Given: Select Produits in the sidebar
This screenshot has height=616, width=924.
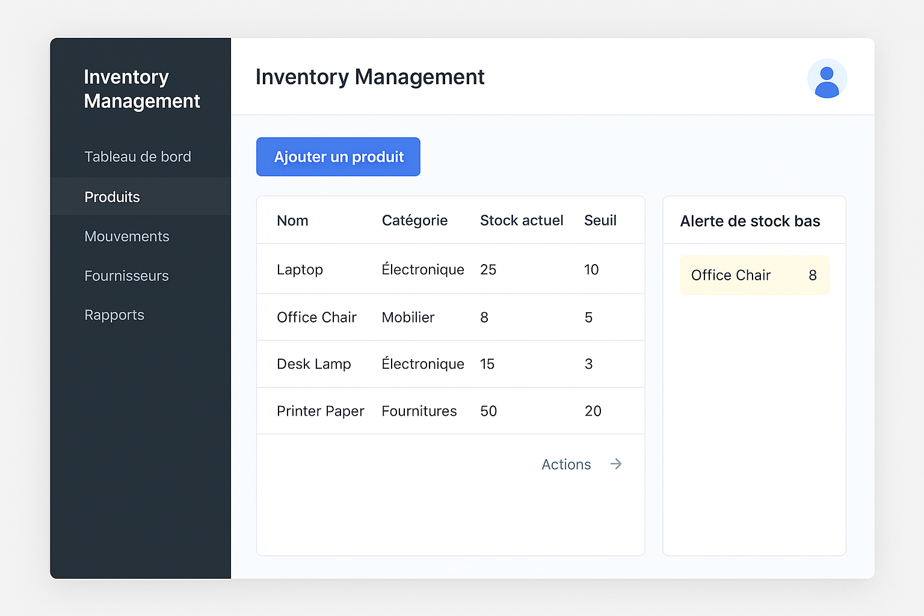Looking at the screenshot, I should (x=112, y=197).
